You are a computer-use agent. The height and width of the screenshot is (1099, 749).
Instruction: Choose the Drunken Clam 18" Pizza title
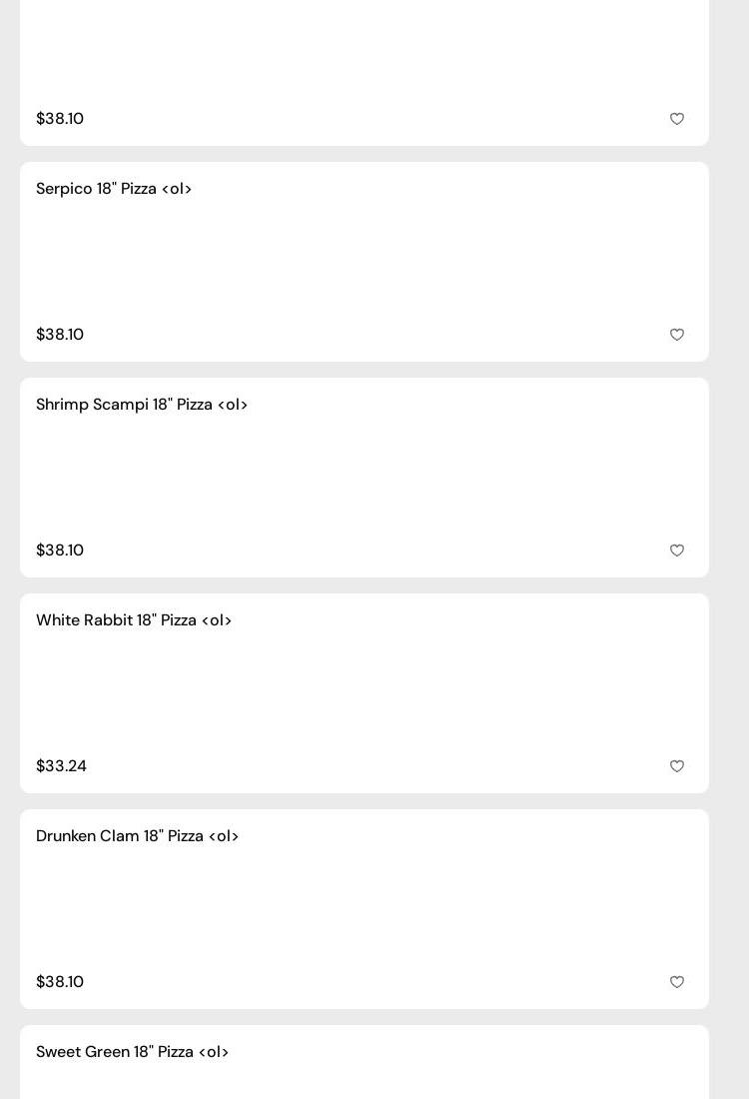point(137,836)
